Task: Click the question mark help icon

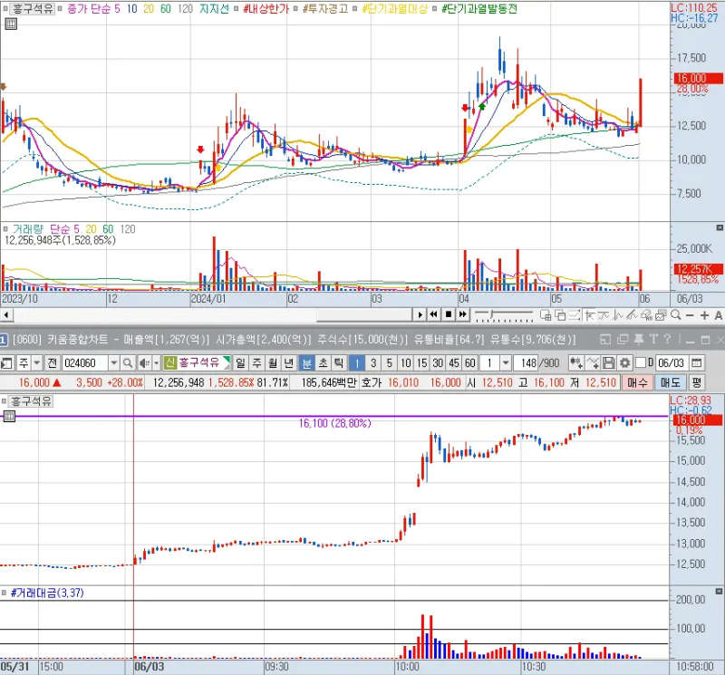Action: coord(667,340)
